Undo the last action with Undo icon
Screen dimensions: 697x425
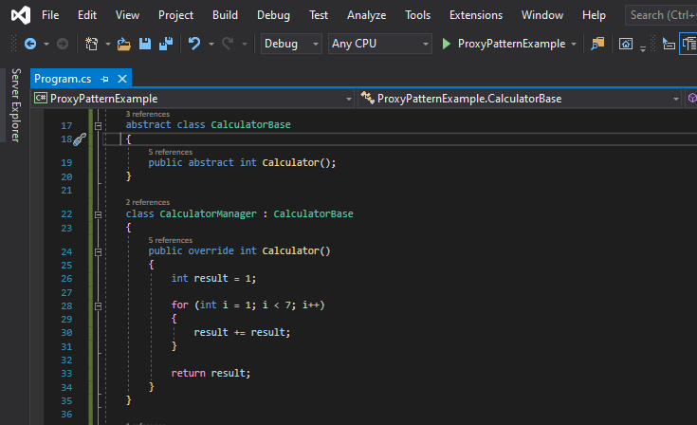click(194, 44)
